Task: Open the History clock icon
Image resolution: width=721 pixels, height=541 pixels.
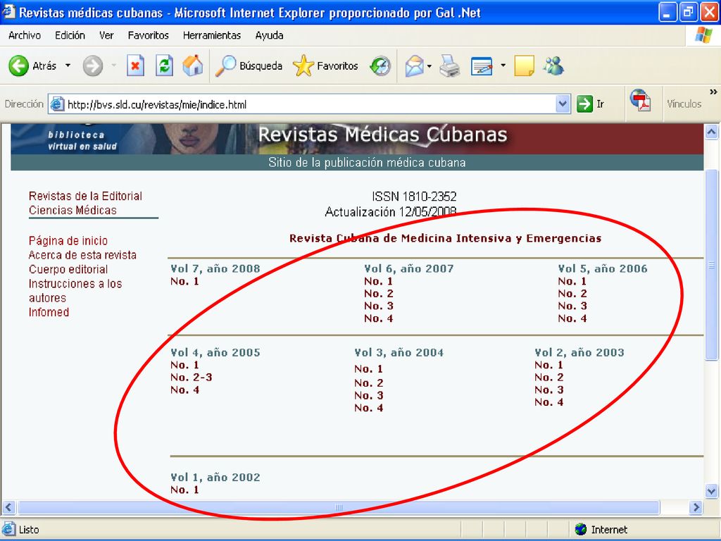Action: click(x=380, y=66)
